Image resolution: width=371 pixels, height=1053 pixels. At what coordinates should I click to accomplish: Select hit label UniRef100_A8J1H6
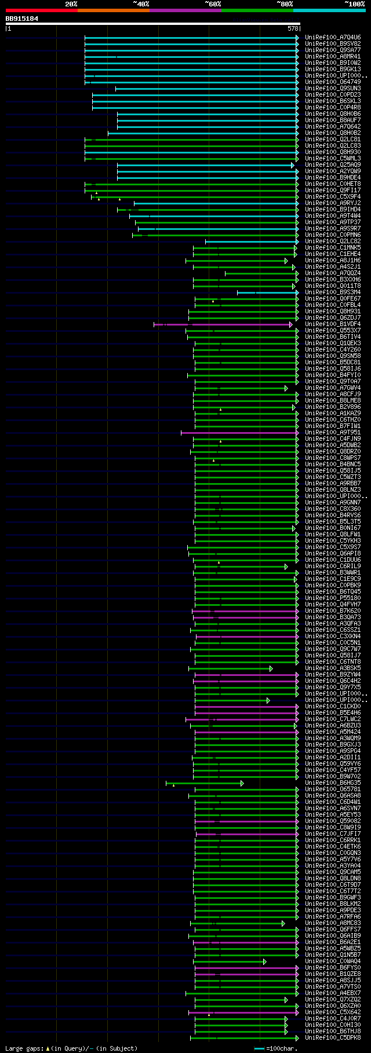click(333, 260)
